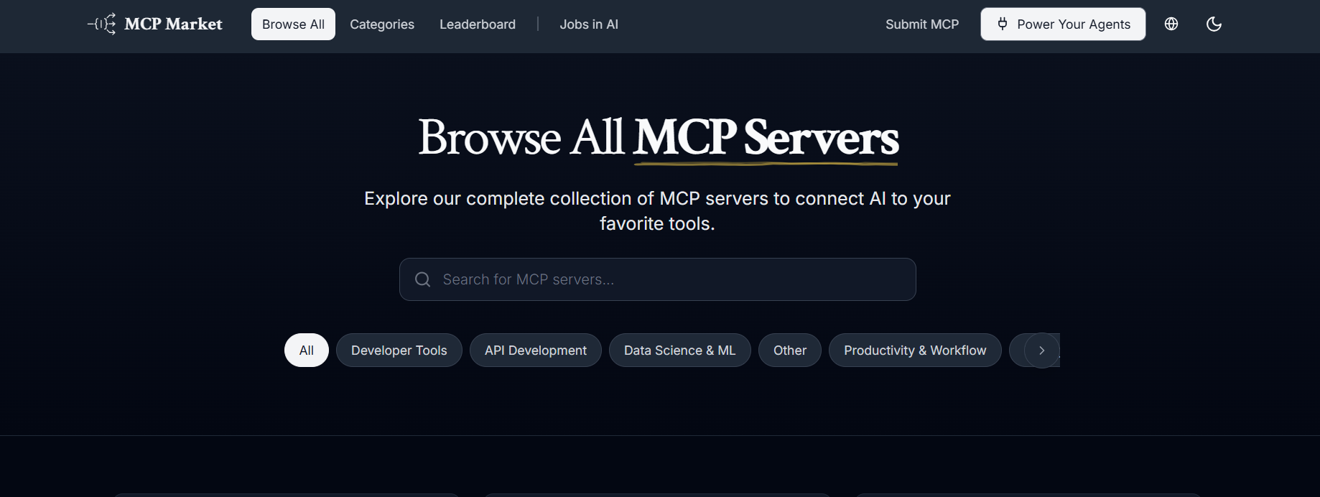Expand more categories with right chevron
This screenshot has height=497, width=1320.
coord(1041,350)
